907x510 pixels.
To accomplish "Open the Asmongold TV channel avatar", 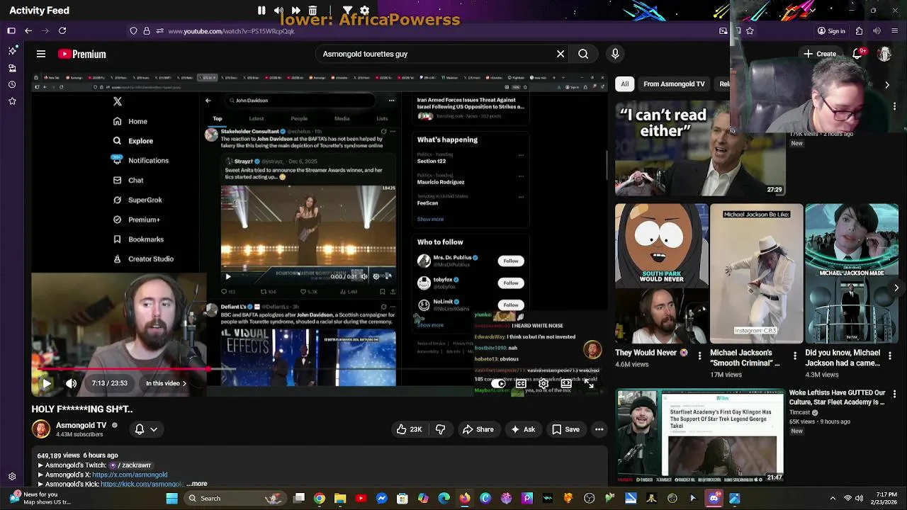I will [41, 429].
